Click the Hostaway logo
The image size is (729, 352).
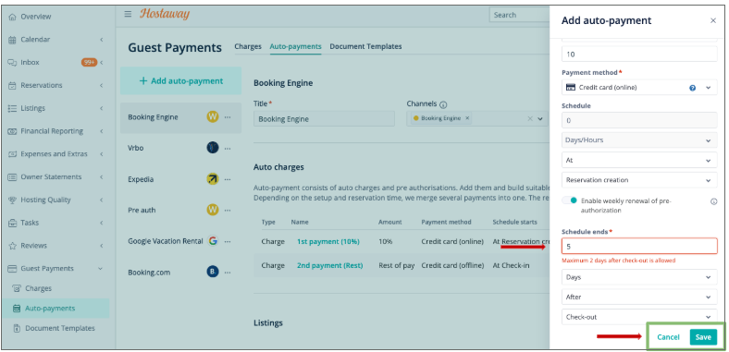[165, 14]
